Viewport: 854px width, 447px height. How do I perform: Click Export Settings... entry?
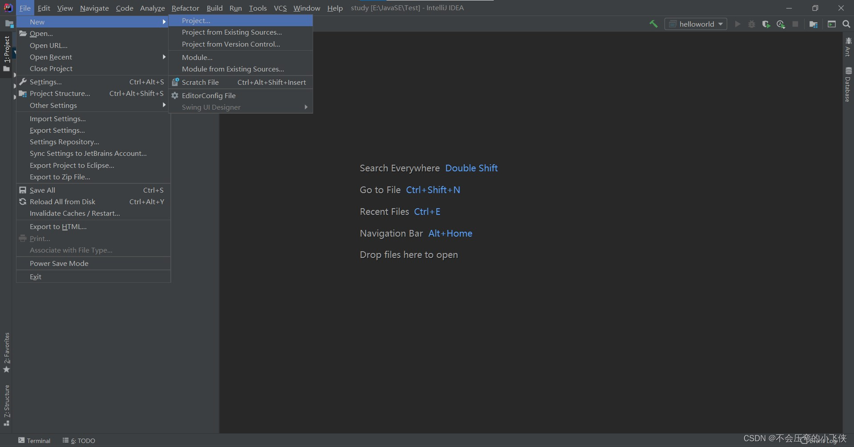(93, 130)
